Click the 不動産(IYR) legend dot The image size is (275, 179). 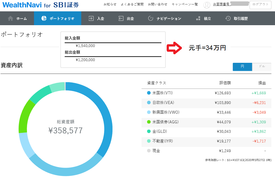tap(149, 141)
